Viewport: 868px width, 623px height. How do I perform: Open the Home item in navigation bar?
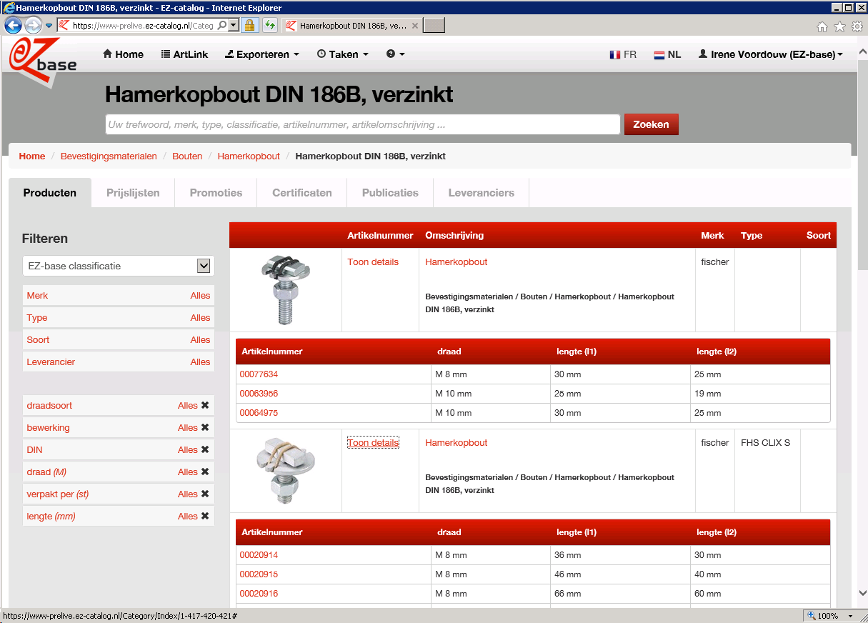coord(123,54)
